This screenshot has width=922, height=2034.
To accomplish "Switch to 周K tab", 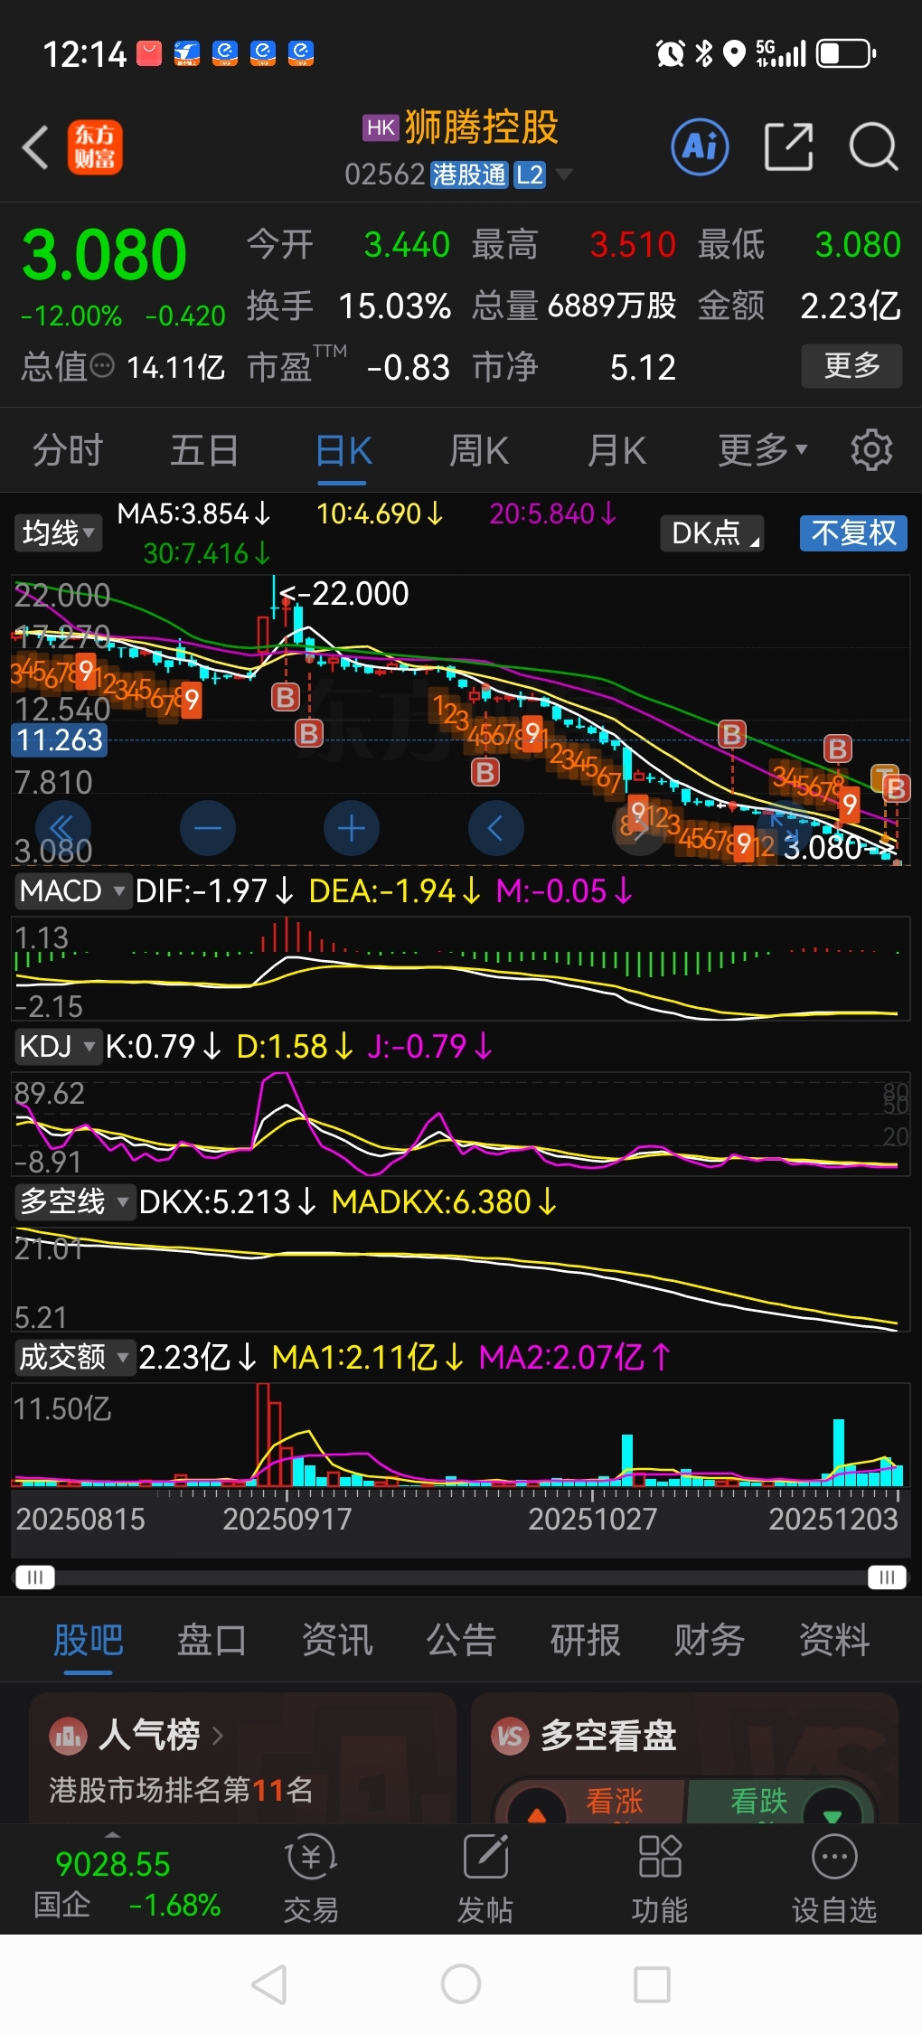I will (479, 449).
